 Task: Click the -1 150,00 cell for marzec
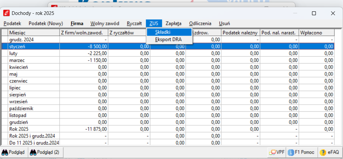coord(84,60)
